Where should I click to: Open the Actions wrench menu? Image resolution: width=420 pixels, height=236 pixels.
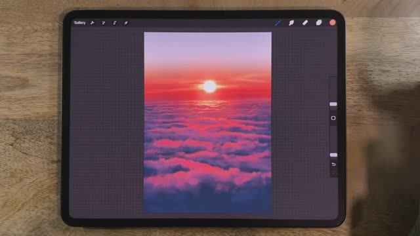point(93,23)
